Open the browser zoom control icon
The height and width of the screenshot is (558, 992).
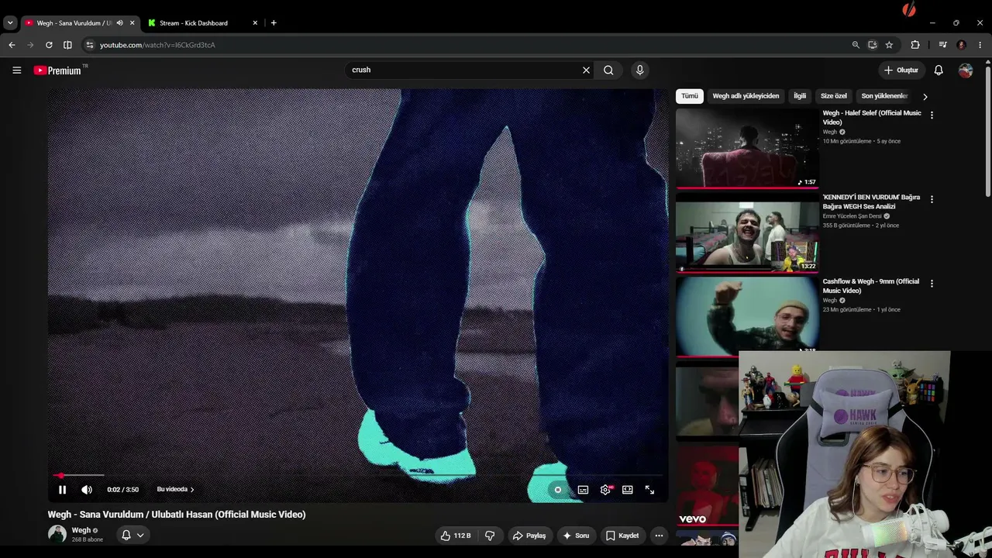click(x=856, y=45)
